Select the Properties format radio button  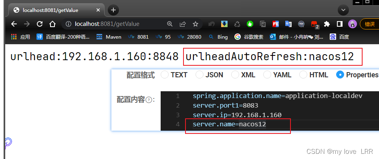point(340,75)
